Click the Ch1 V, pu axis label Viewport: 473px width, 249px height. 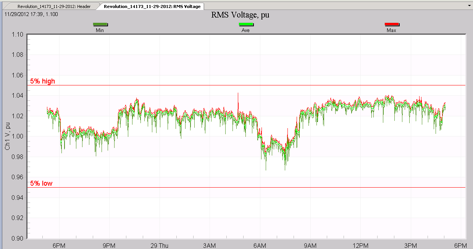click(x=8, y=136)
